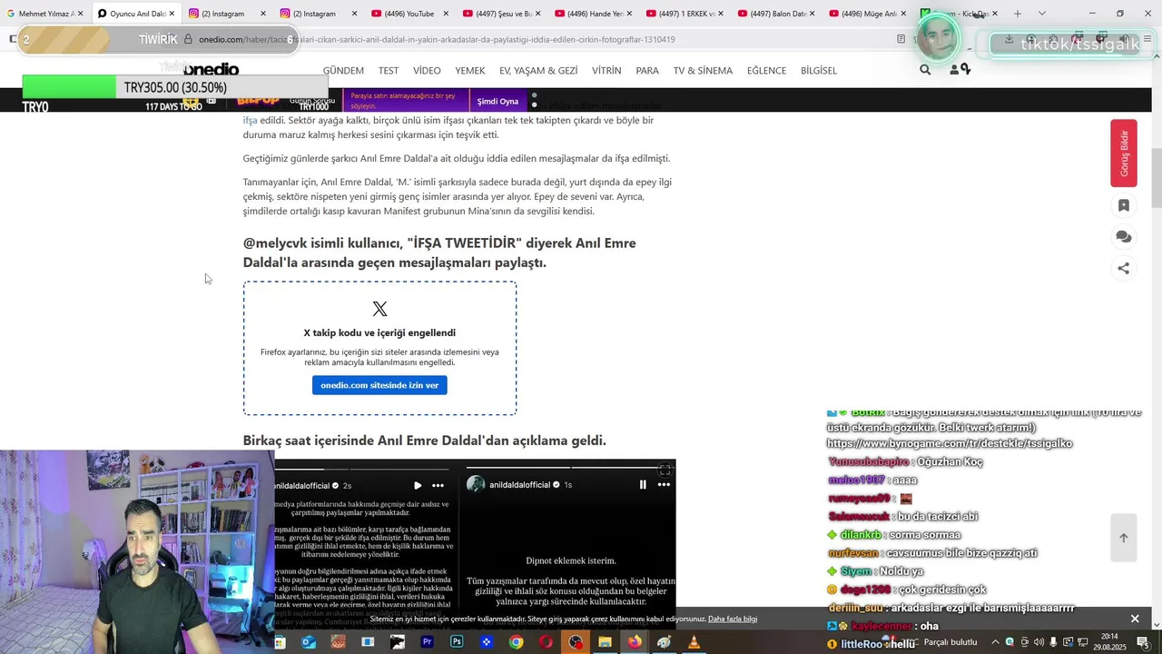This screenshot has width=1162, height=654.
Task: Follow the 'ifşa' link in the article
Action: click(x=250, y=120)
